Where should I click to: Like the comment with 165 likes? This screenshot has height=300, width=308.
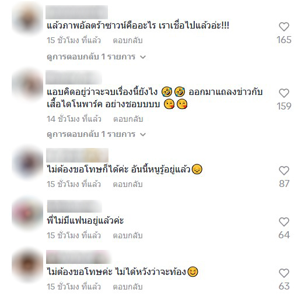point(284,27)
